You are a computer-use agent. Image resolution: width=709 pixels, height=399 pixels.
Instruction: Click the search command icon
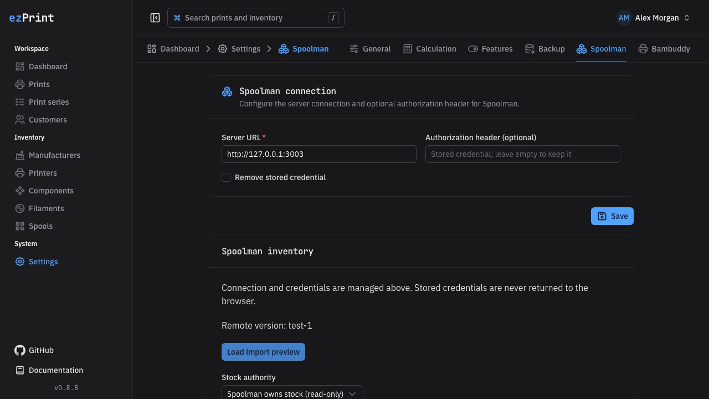point(177,18)
